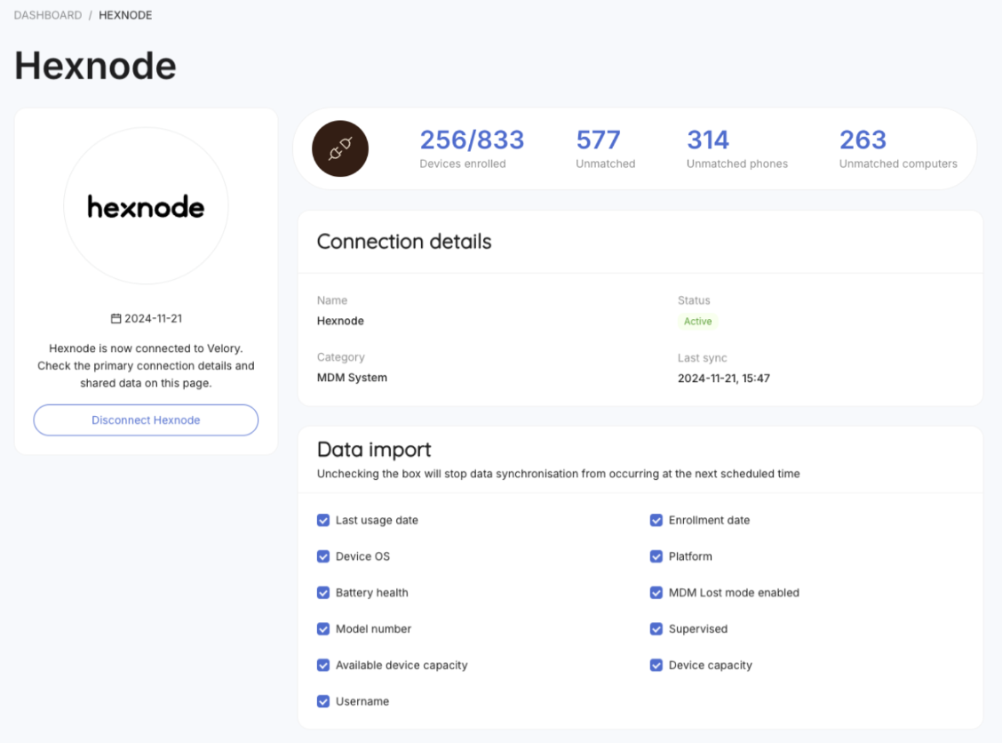Screen dimensions: 1002x743
Task: Click the Hexnode name value in Connection details
Action: (x=340, y=320)
